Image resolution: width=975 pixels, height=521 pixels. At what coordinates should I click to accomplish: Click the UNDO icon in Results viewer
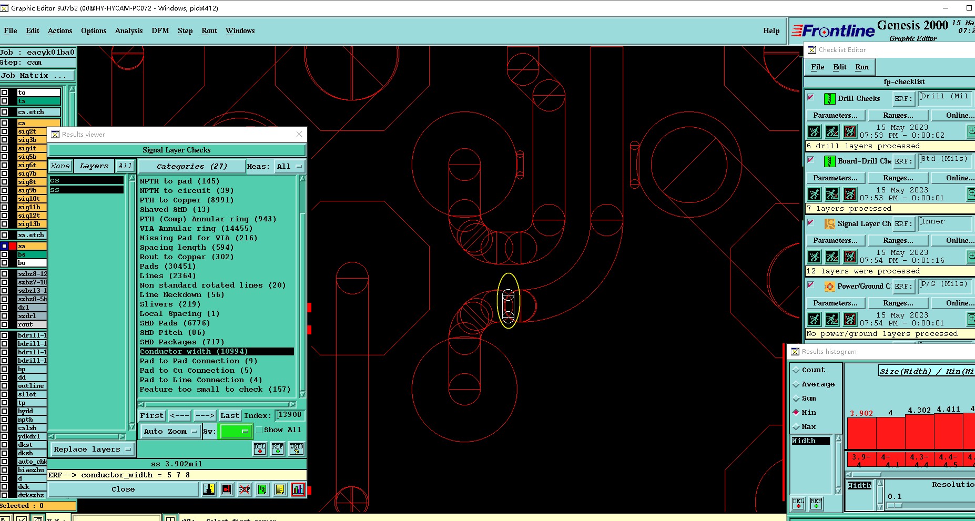point(297,448)
